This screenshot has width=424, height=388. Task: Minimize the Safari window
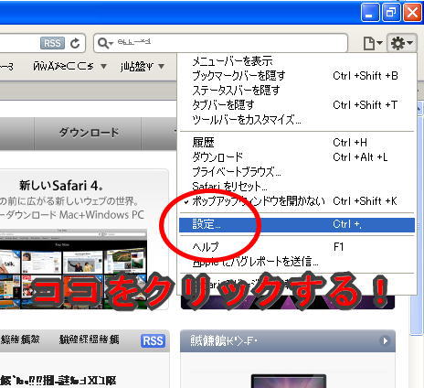370,13
